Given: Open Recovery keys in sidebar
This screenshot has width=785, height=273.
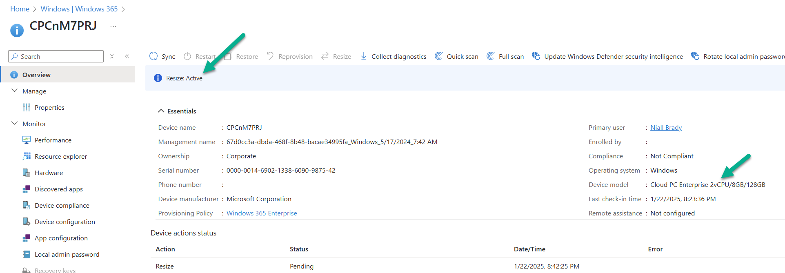Looking at the screenshot, I should click(x=55, y=270).
